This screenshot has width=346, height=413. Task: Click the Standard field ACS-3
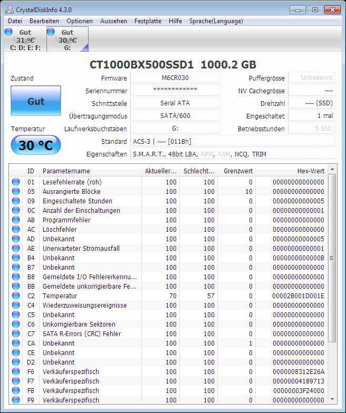coord(233,141)
